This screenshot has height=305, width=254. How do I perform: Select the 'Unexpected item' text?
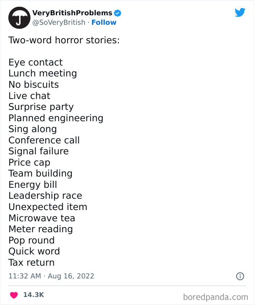48,207
